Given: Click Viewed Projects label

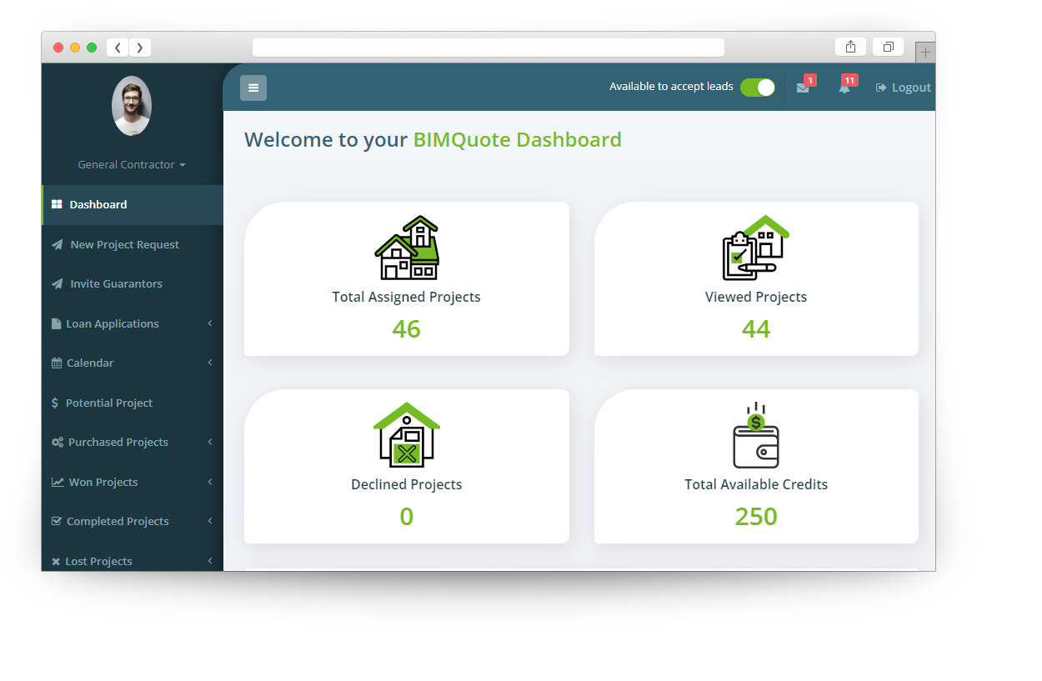Looking at the screenshot, I should [756, 297].
